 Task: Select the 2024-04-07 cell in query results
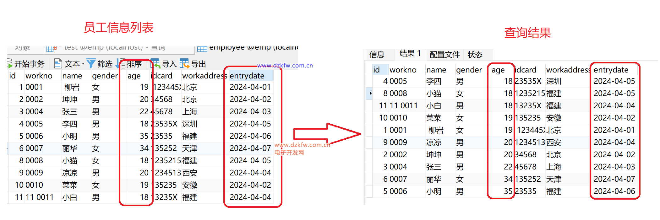614,179
